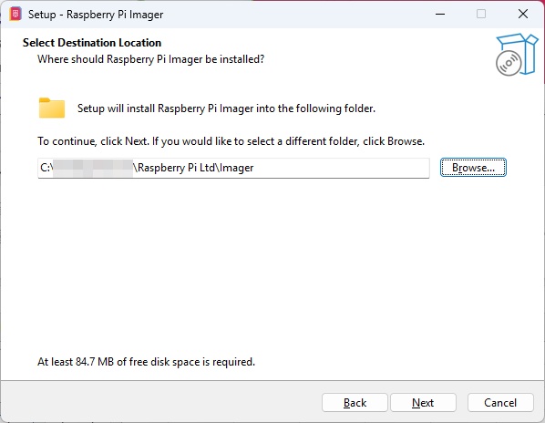The image size is (545, 423).
Task: Click the installer box and disc icon
Action: [517, 54]
